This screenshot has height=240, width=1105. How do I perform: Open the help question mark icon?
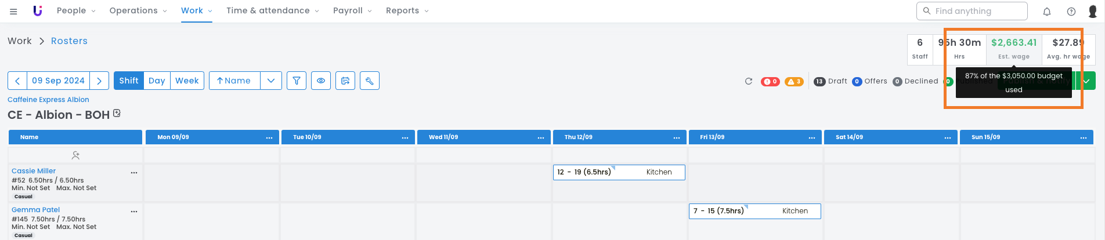click(x=1071, y=11)
